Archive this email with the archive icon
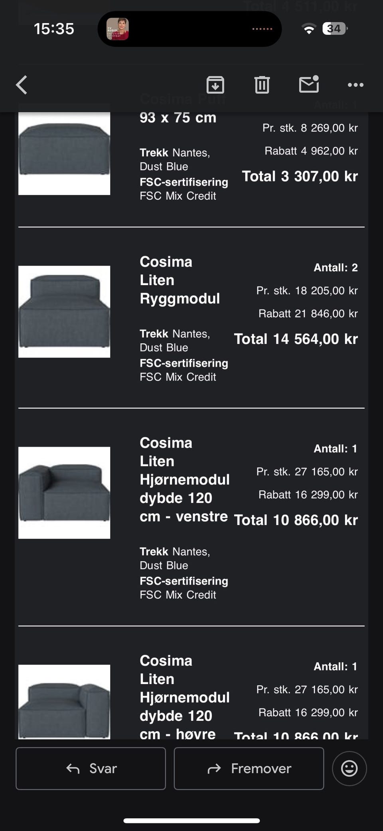 [x=215, y=85]
